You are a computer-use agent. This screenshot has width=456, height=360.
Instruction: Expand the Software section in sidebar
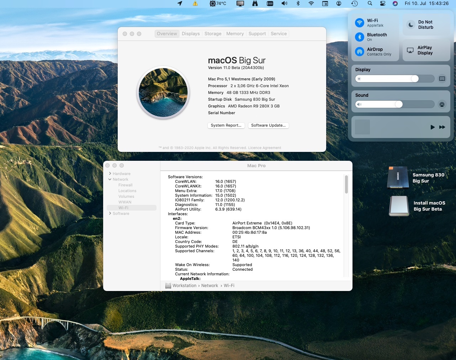point(110,213)
